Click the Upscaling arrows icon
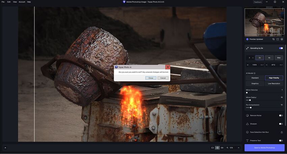Viewport: 287px width, 154px height. tap(247, 48)
